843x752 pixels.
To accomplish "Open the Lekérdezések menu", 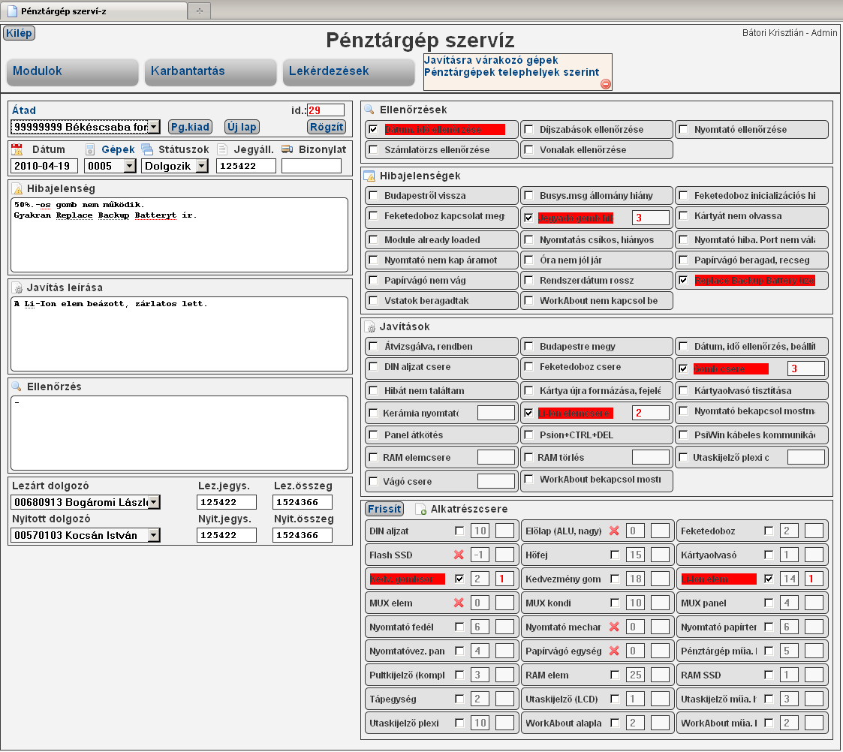I will click(349, 71).
